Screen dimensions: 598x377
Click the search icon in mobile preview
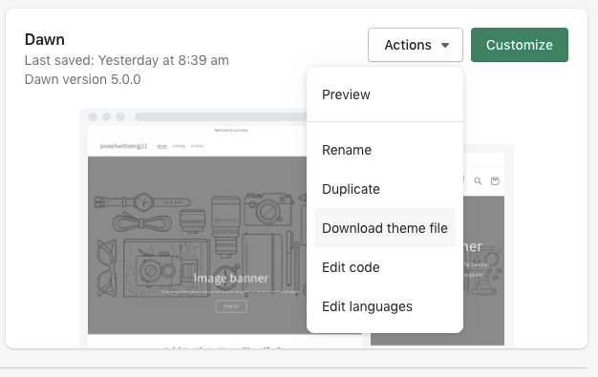478,181
